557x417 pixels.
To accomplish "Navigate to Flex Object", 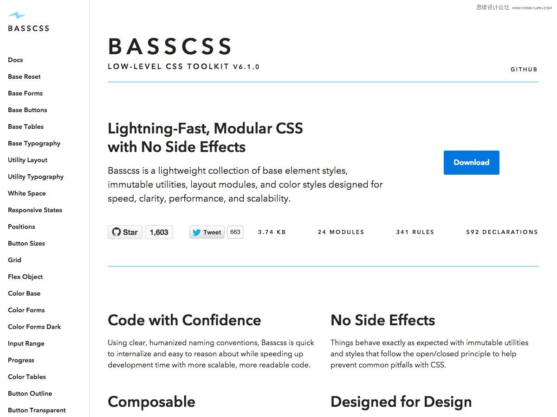I will tap(25, 277).
